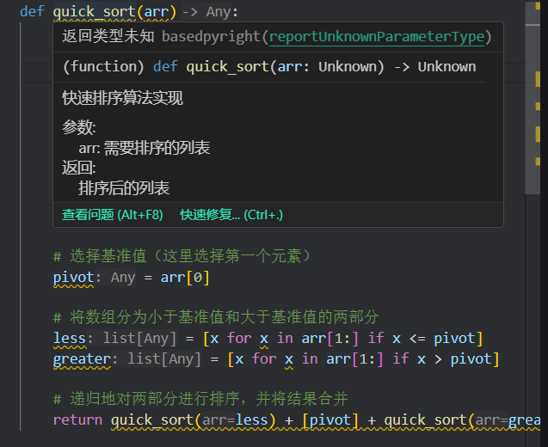548x447 pixels.
Task: Click the arr parameter in function definition
Action: point(157,11)
